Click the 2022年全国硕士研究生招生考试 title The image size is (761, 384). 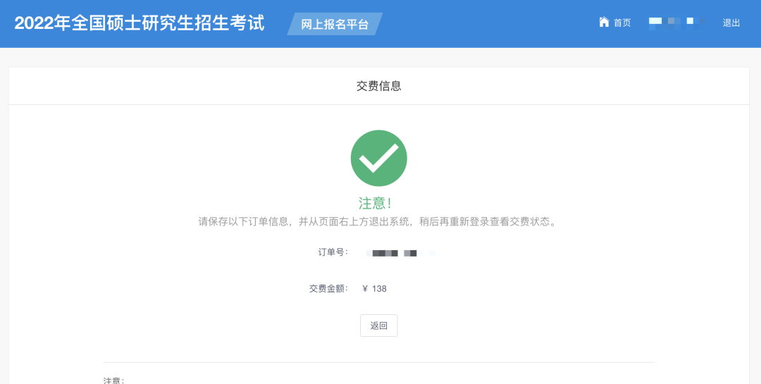[x=140, y=23]
